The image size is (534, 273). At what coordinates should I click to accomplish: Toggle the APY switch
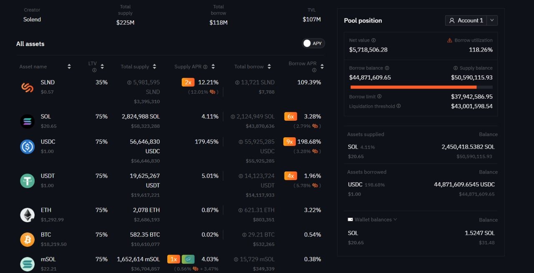point(313,43)
